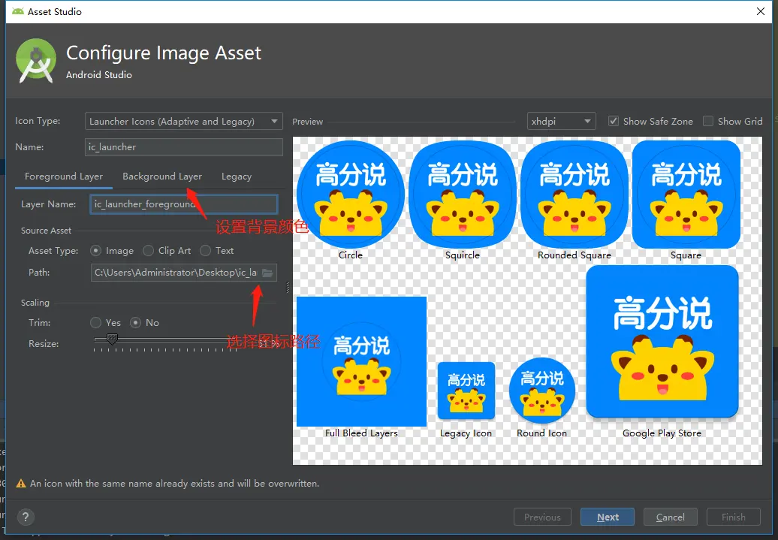Viewport: 778px width, 540px height.
Task: Click the Resize slider handle
Action: click(112, 339)
